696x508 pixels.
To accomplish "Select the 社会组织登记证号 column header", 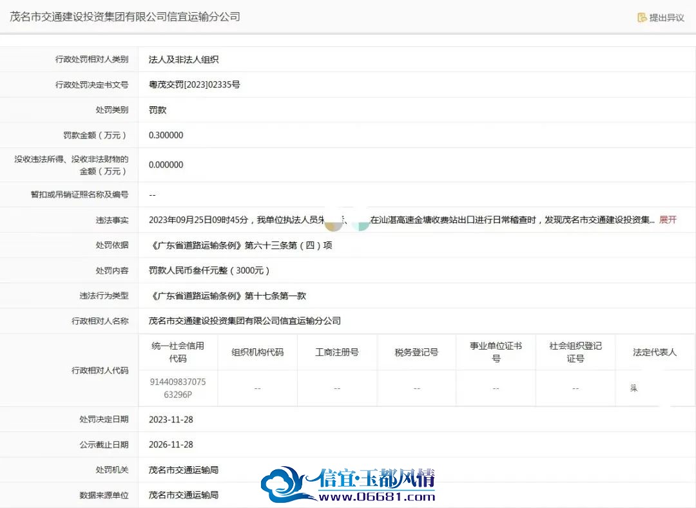I will tap(575, 352).
